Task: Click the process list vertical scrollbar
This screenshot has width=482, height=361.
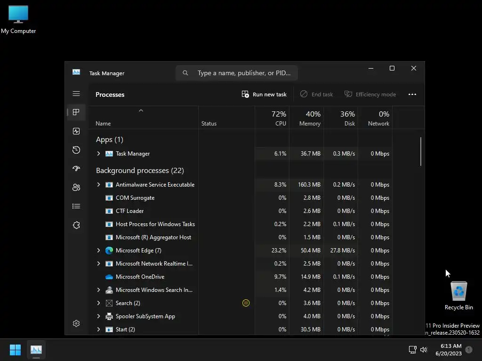Action: (420, 152)
